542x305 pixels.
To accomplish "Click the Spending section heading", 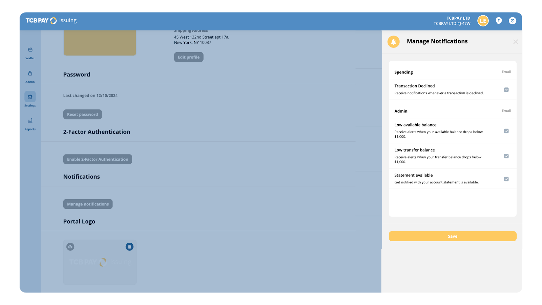I will point(403,72).
